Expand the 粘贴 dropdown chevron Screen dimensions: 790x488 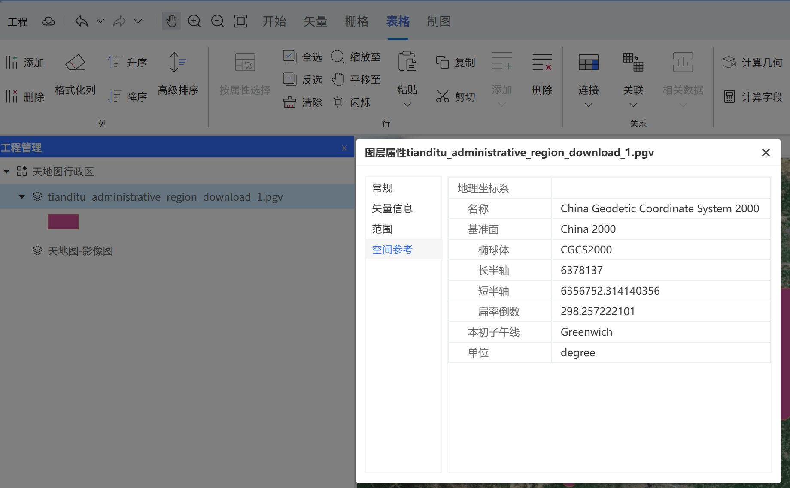407,105
